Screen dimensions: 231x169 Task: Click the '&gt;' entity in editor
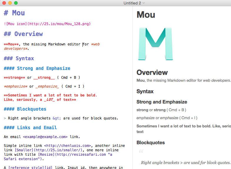[x=57, y=118]
